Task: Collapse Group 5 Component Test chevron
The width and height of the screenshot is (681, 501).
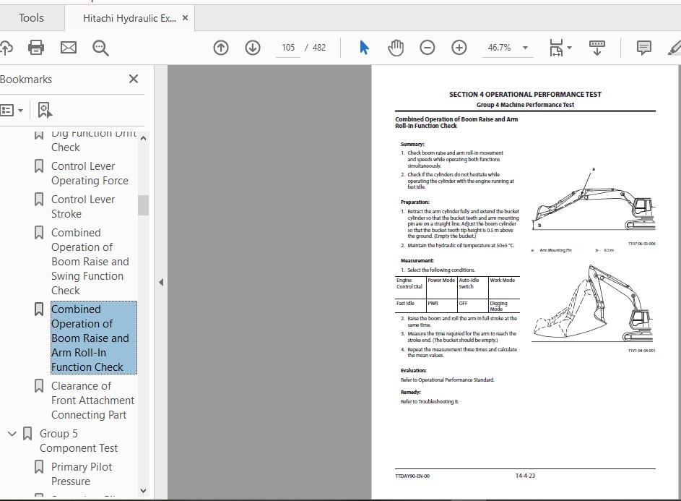Action: [12, 434]
